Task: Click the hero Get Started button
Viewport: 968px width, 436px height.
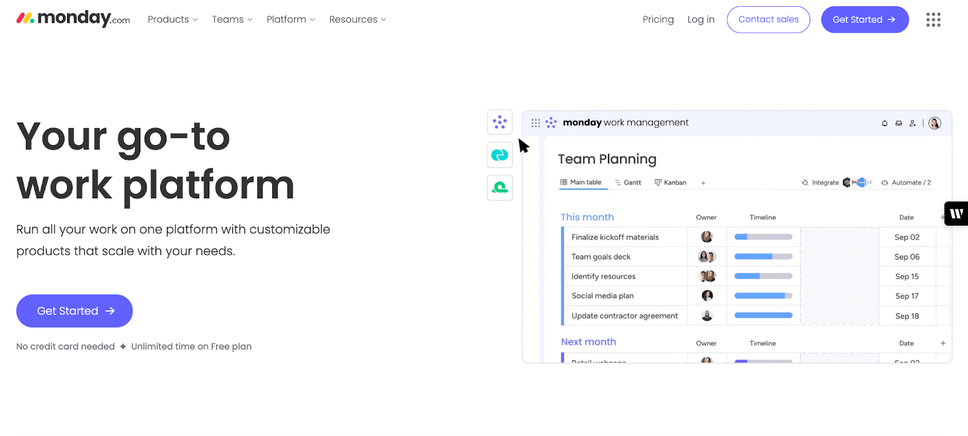Action: [74, 311]
